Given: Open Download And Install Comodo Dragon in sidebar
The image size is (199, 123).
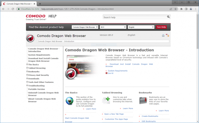Looking at the screenshot, I should [43, 60].
